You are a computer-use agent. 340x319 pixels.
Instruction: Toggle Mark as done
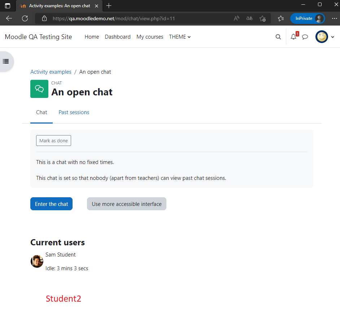[53, 141]
